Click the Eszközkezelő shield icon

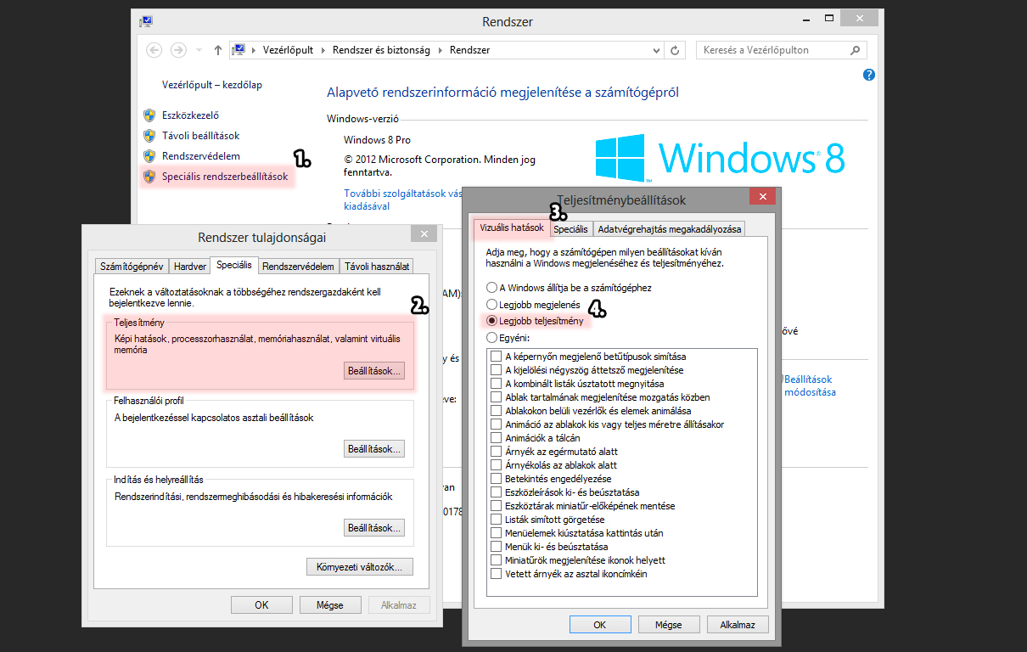149,115
